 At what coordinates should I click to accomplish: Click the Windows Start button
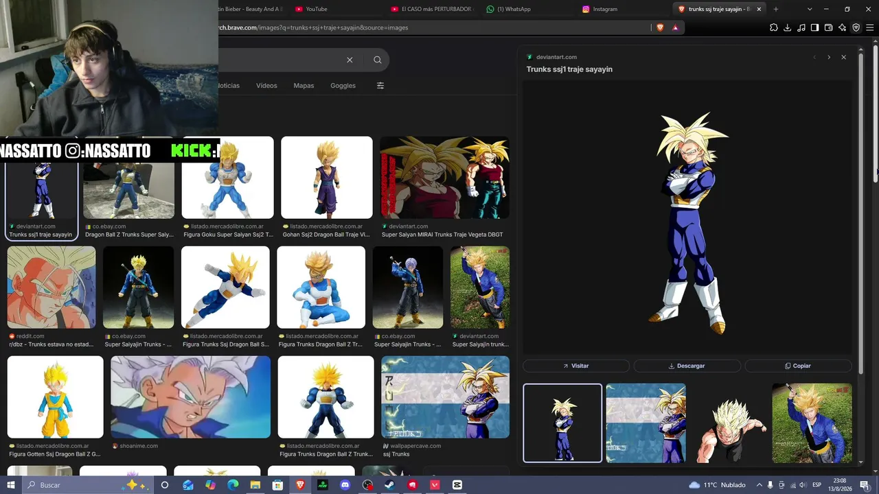pyautogui.click(x=11, y=485)
